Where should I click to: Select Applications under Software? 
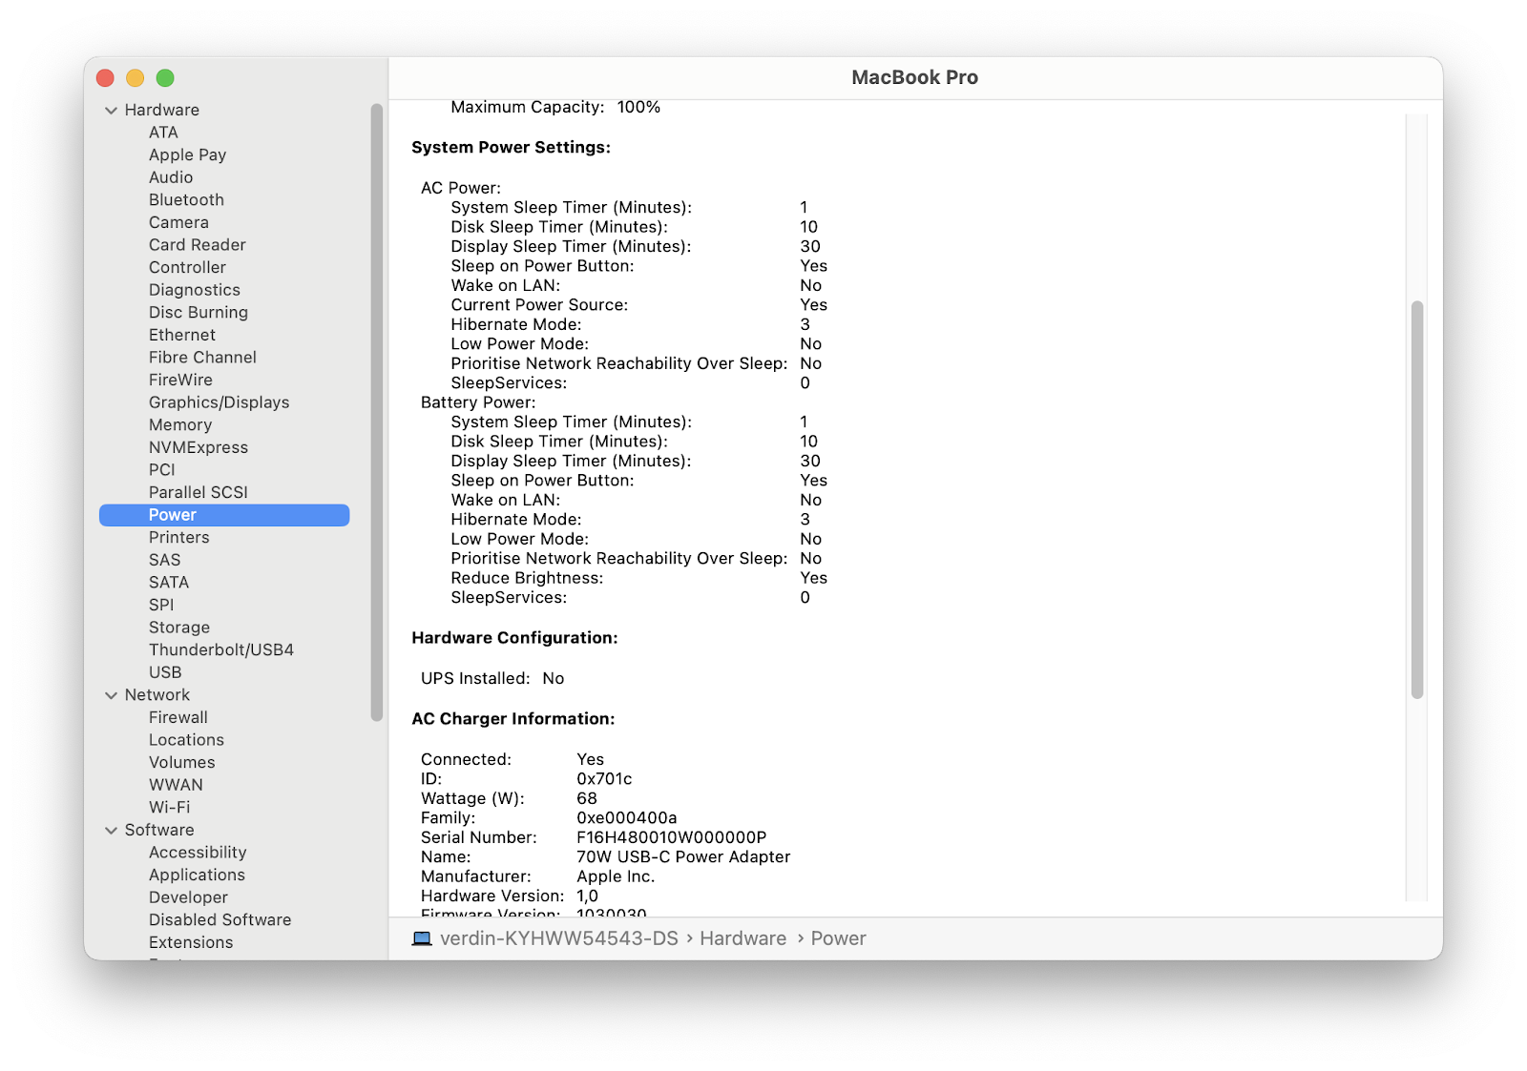[197, 875]
